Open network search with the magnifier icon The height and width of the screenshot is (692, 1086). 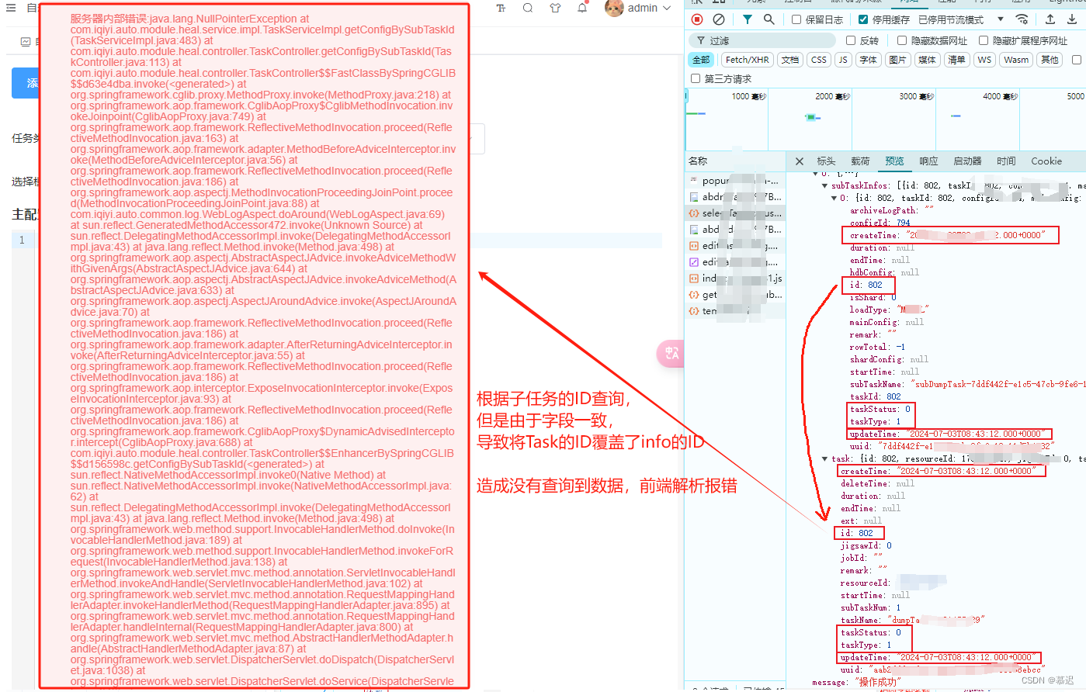pos(769,19)
